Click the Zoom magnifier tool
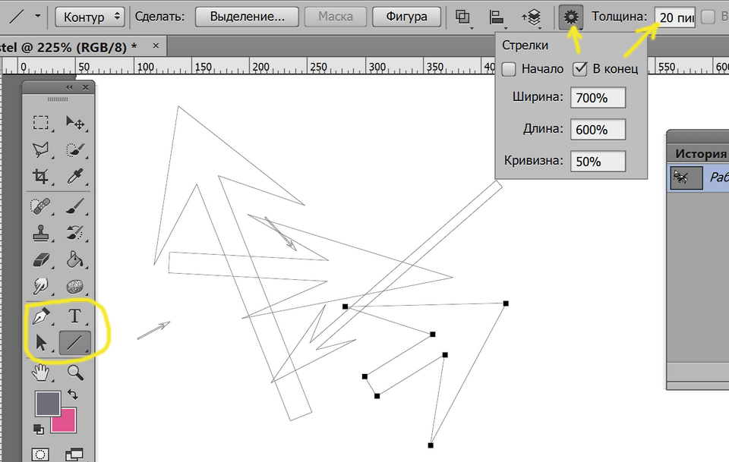Screen dimensions: 729x462 [x=74, y=372]
